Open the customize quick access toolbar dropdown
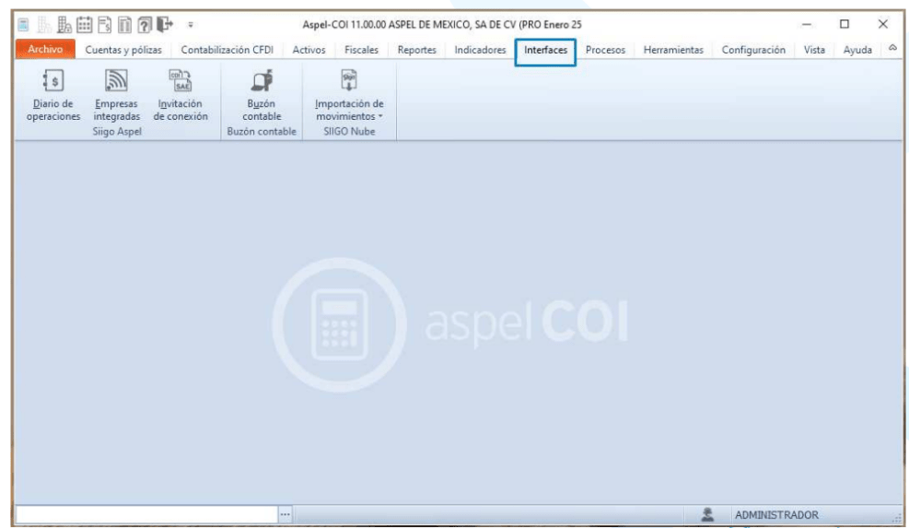The image size is (909, 528). point(190,25)
